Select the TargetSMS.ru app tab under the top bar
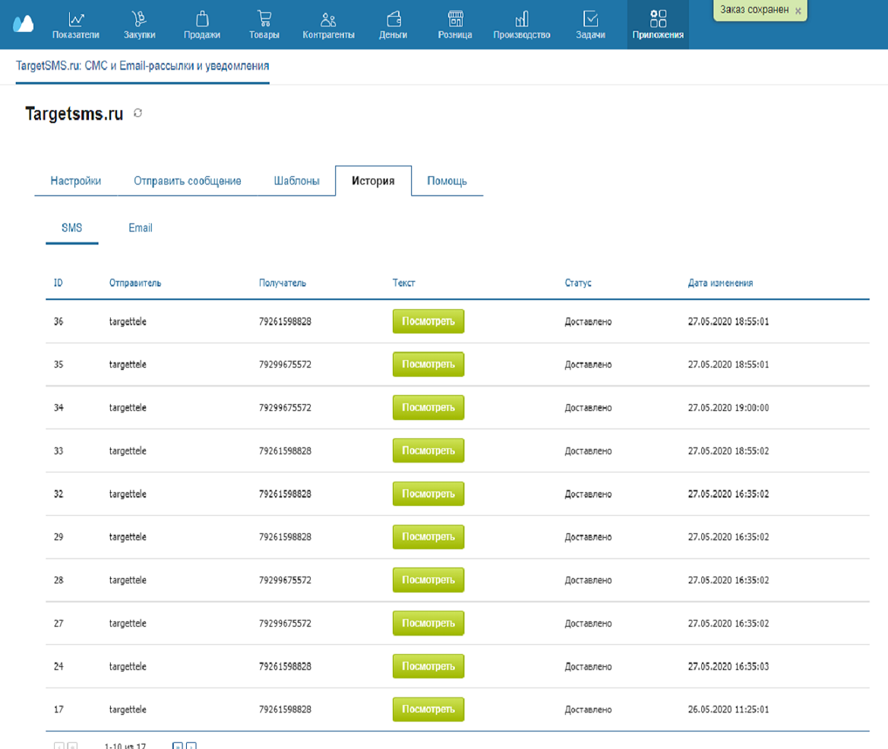Screen dimensions: 888x749 pos(142,65)
